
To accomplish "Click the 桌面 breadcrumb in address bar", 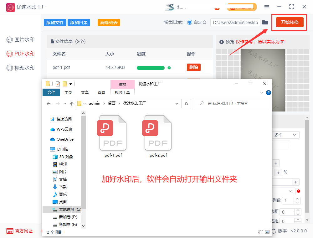I will (112, 103).
